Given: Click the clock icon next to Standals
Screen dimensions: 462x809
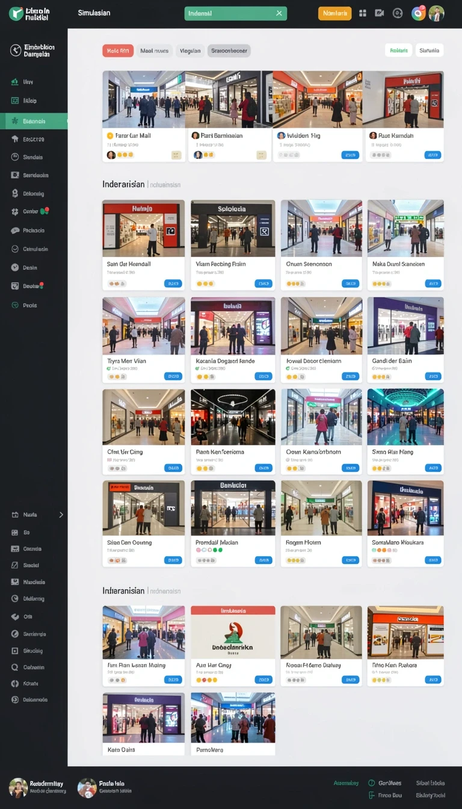Looking at the screenshot, I should tap(15, 157).
